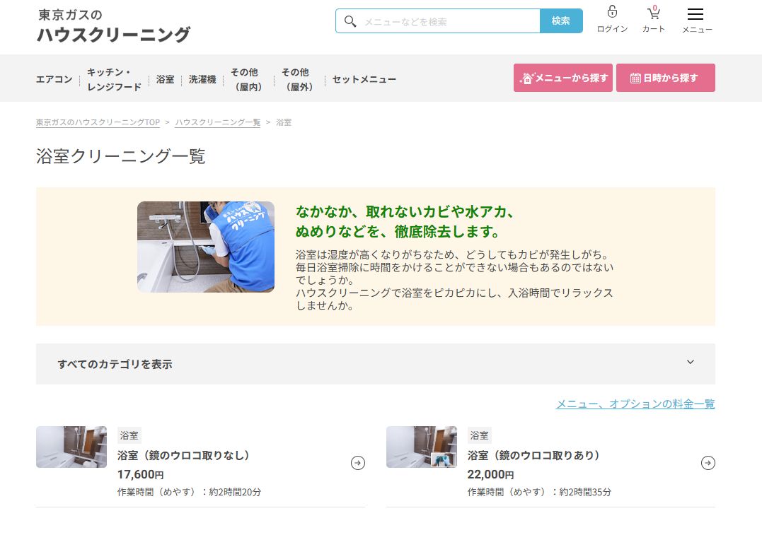
Task: Click the circled arrow for 浴室（鏡のウロコ取りあり）
Action: click(x=707, y=463)
